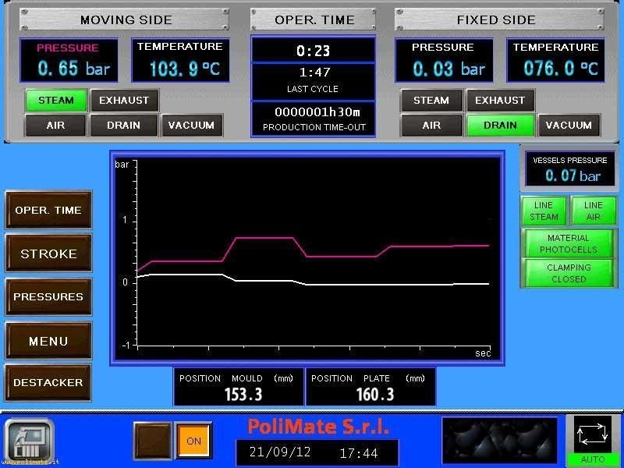Click the MATERIAL PHOTOCELLS indicator

[x=569, y=243]
